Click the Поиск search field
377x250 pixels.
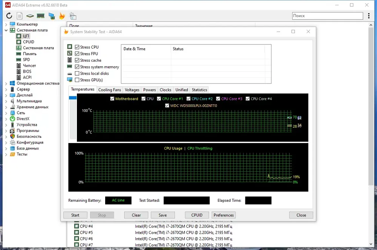[x=328, y=16]
